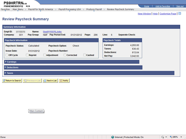Click the Notify envelope icon
This screenshot has width=186, height=139.
(x=61, y=81)
